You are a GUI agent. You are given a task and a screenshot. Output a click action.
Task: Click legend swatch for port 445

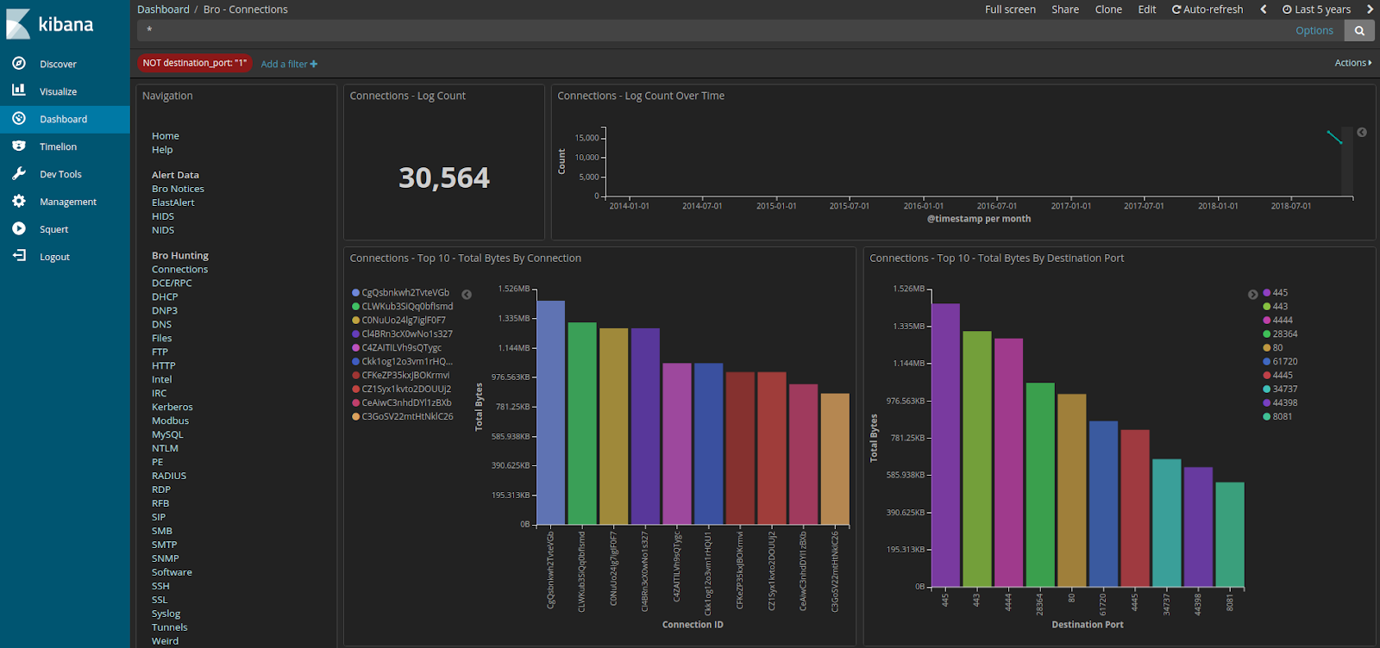[1267, 293]
